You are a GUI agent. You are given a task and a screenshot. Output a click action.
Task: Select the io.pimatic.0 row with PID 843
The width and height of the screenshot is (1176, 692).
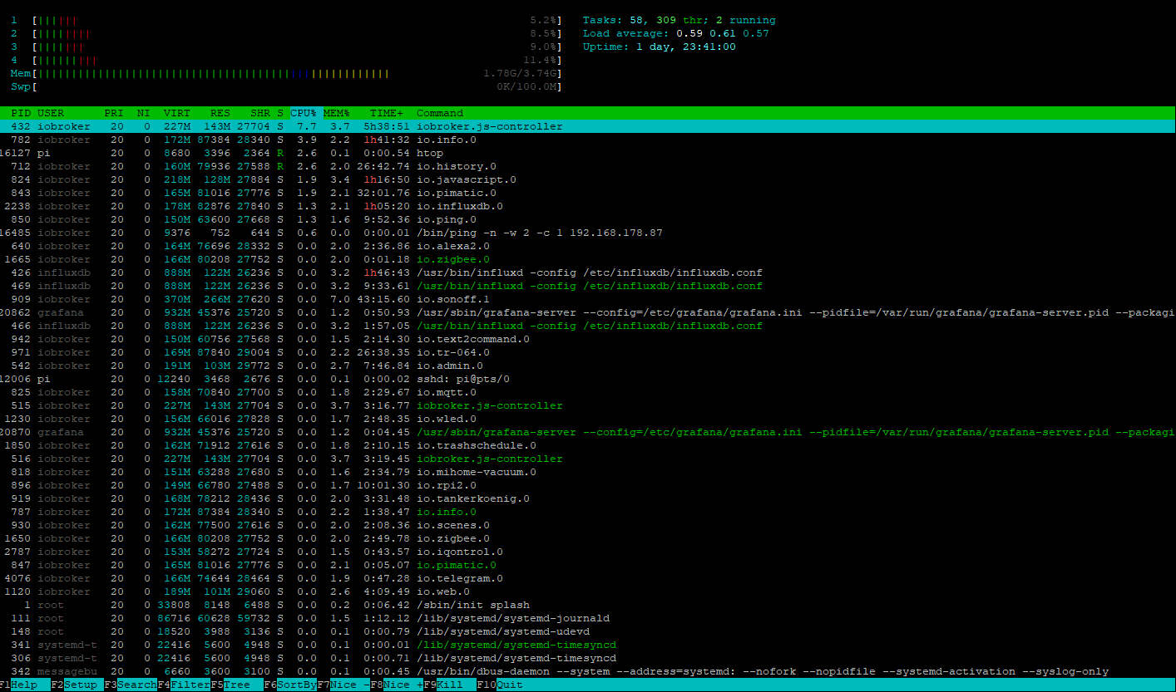click(588, 193)
